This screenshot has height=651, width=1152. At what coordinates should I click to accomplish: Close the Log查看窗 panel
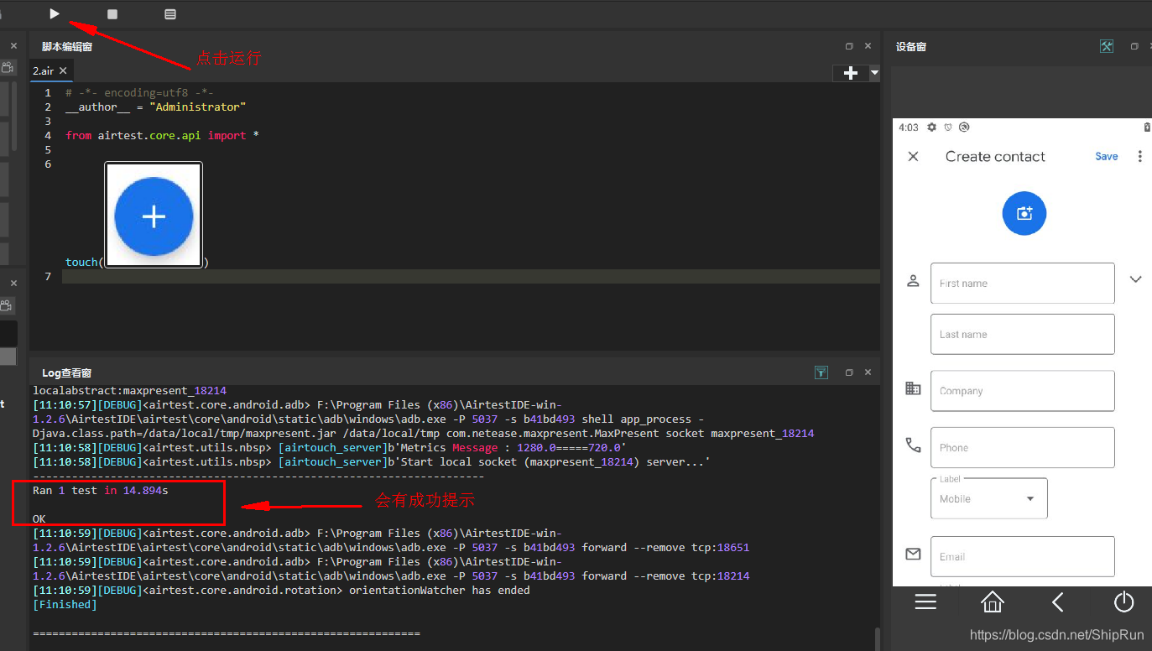click(868, 372)
